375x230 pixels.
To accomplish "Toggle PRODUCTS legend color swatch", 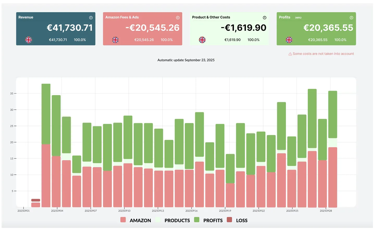I will coord(158,220).
